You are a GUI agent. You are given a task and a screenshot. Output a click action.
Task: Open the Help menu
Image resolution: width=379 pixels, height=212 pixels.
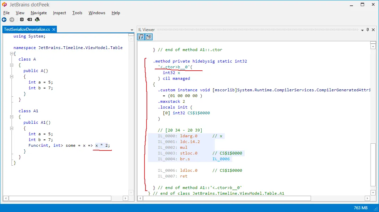116,13
